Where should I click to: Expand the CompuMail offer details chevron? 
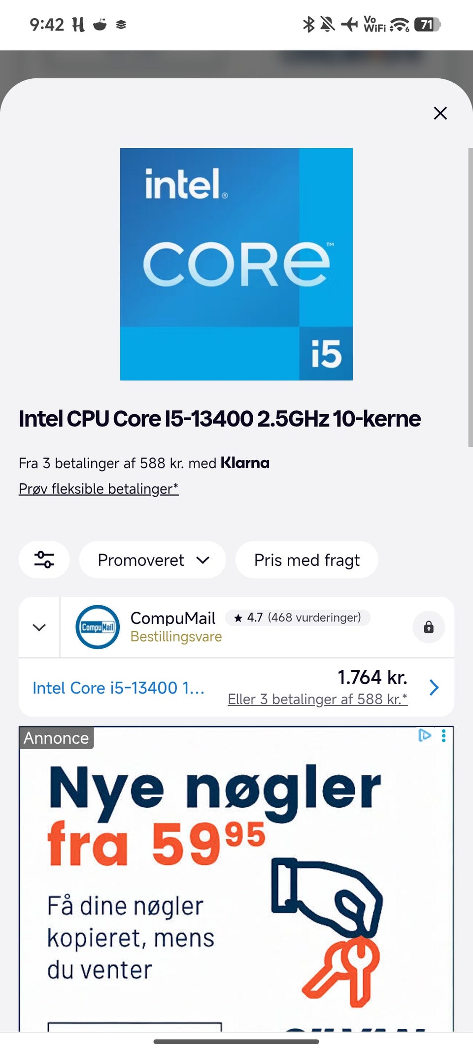tap(39, 627)
